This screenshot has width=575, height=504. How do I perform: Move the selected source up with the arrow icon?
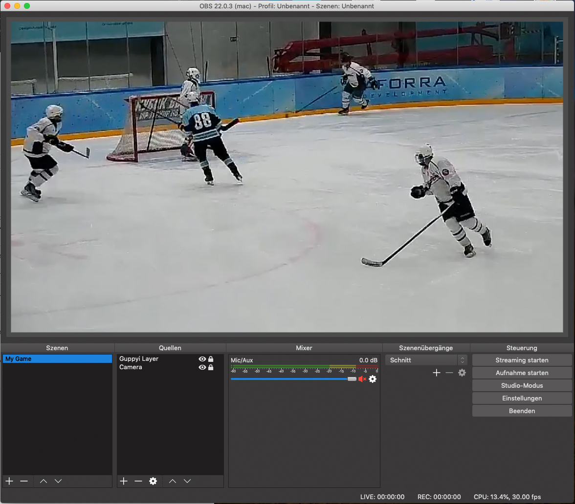tap(172, 481)
